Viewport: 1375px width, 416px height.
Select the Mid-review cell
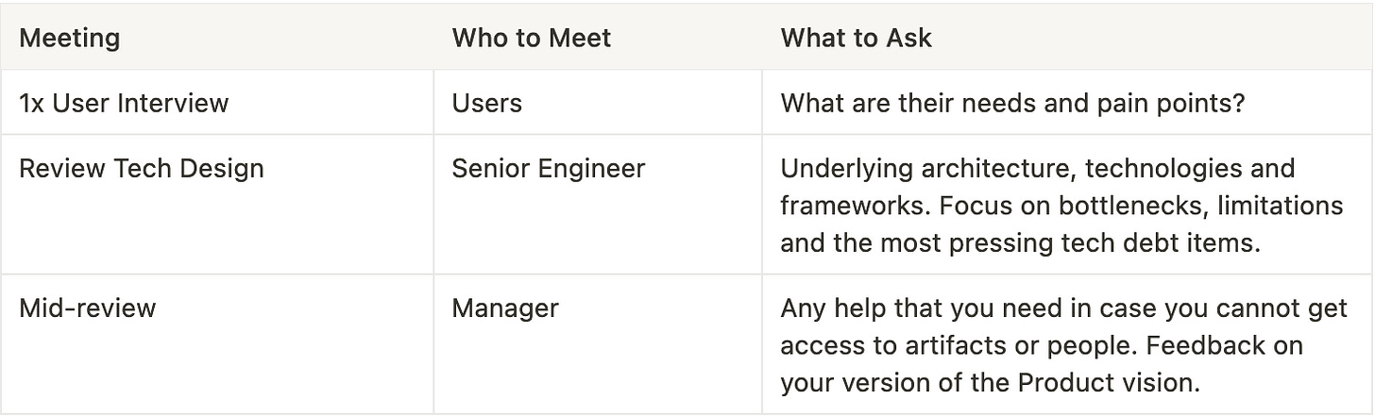217,344
